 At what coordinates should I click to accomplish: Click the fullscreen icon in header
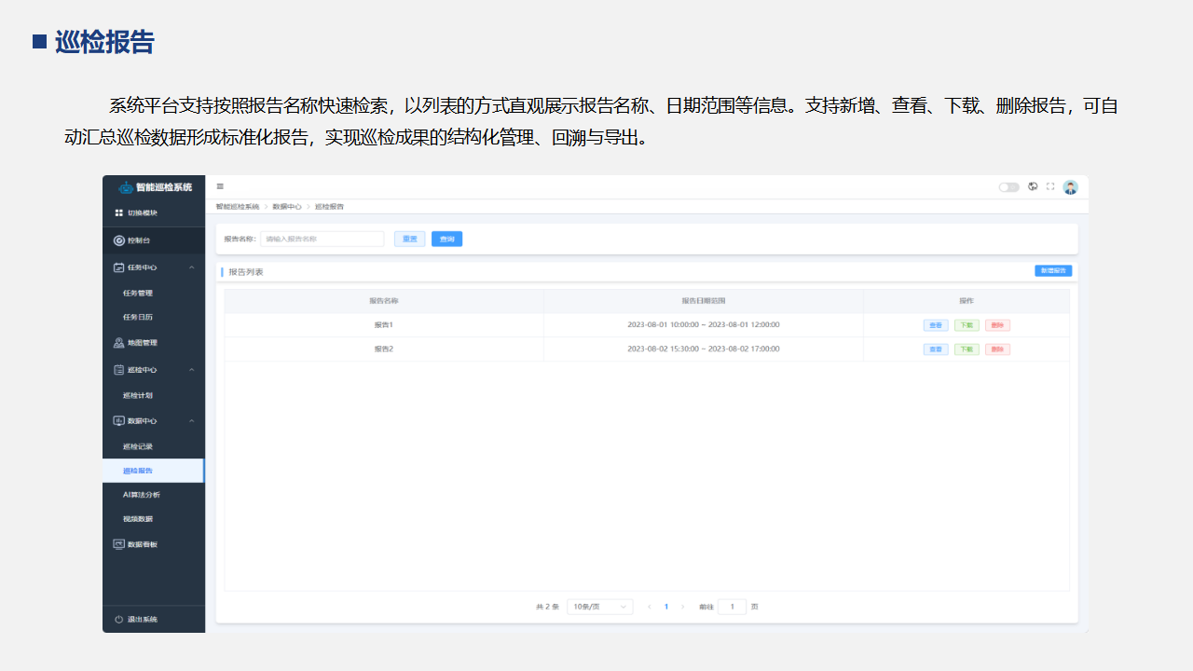pos(1050,186)
